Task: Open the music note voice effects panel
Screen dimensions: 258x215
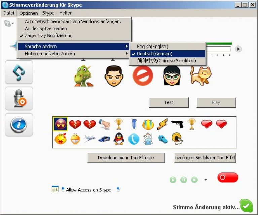Action: (x=19, y=72)
